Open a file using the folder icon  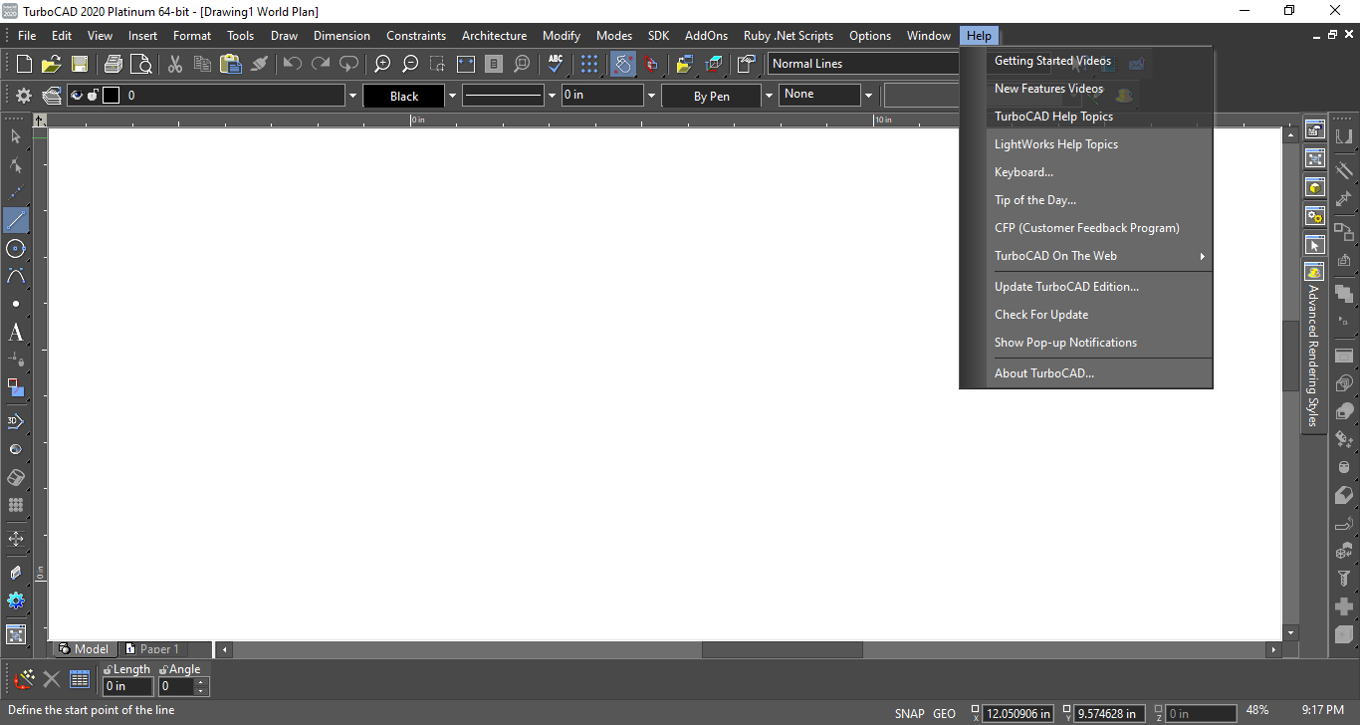click(x=52, y=64)
